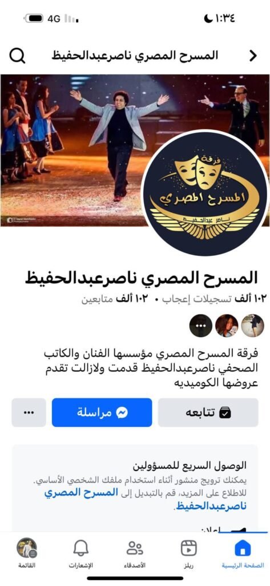This screenshot has height=586, width=270.
Task: Tap the search magnifier icon
Action: tap(17, 56)
